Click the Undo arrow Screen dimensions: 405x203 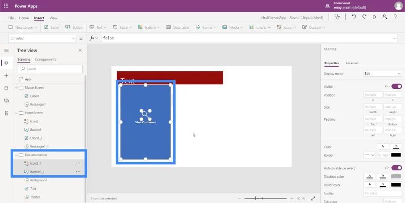(354, 17)
